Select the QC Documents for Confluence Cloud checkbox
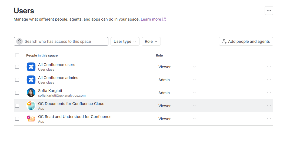The image size is (293, 148). click(x=17, y=106)
